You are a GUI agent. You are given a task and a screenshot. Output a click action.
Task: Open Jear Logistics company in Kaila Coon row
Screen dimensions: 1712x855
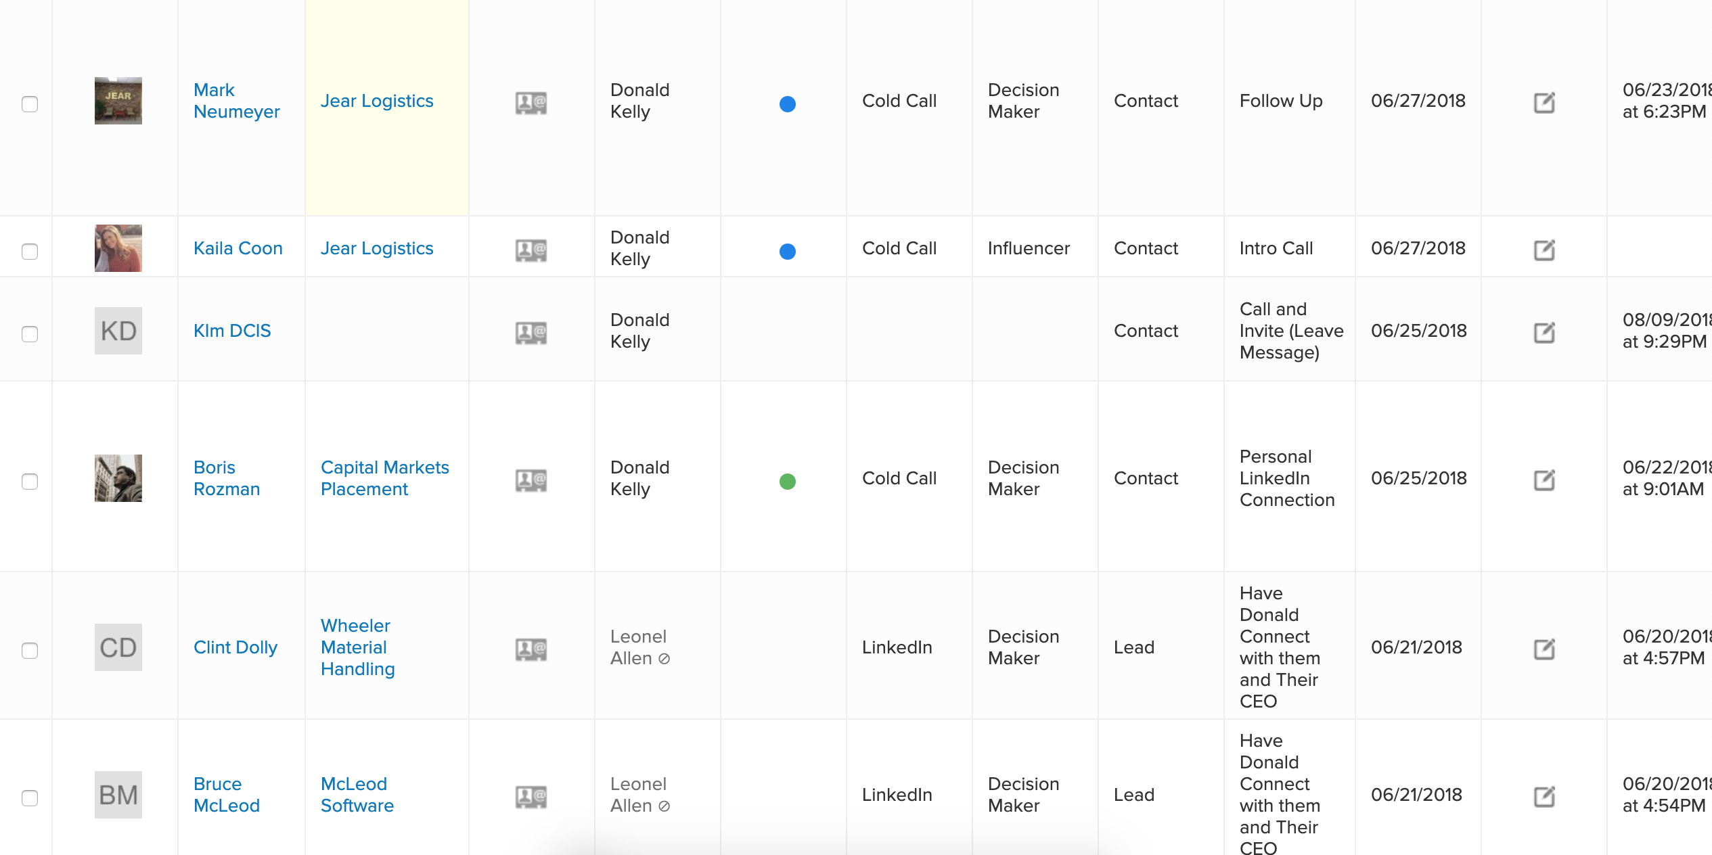point(377,248)
